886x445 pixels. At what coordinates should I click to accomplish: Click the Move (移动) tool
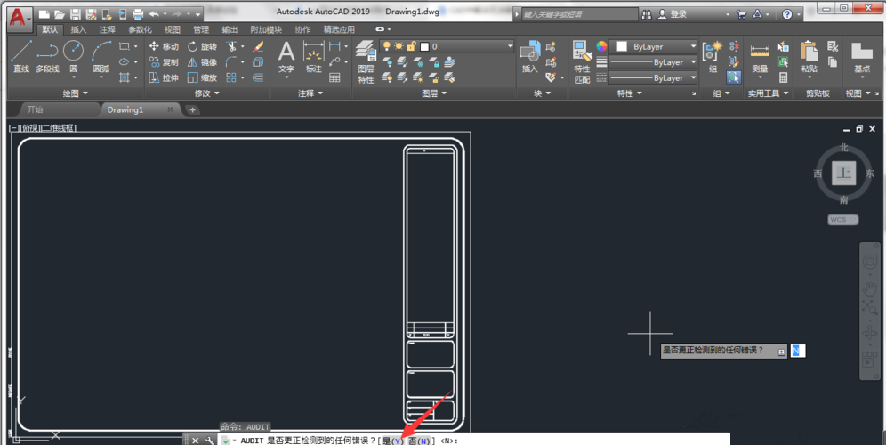(x=164, y=46)
